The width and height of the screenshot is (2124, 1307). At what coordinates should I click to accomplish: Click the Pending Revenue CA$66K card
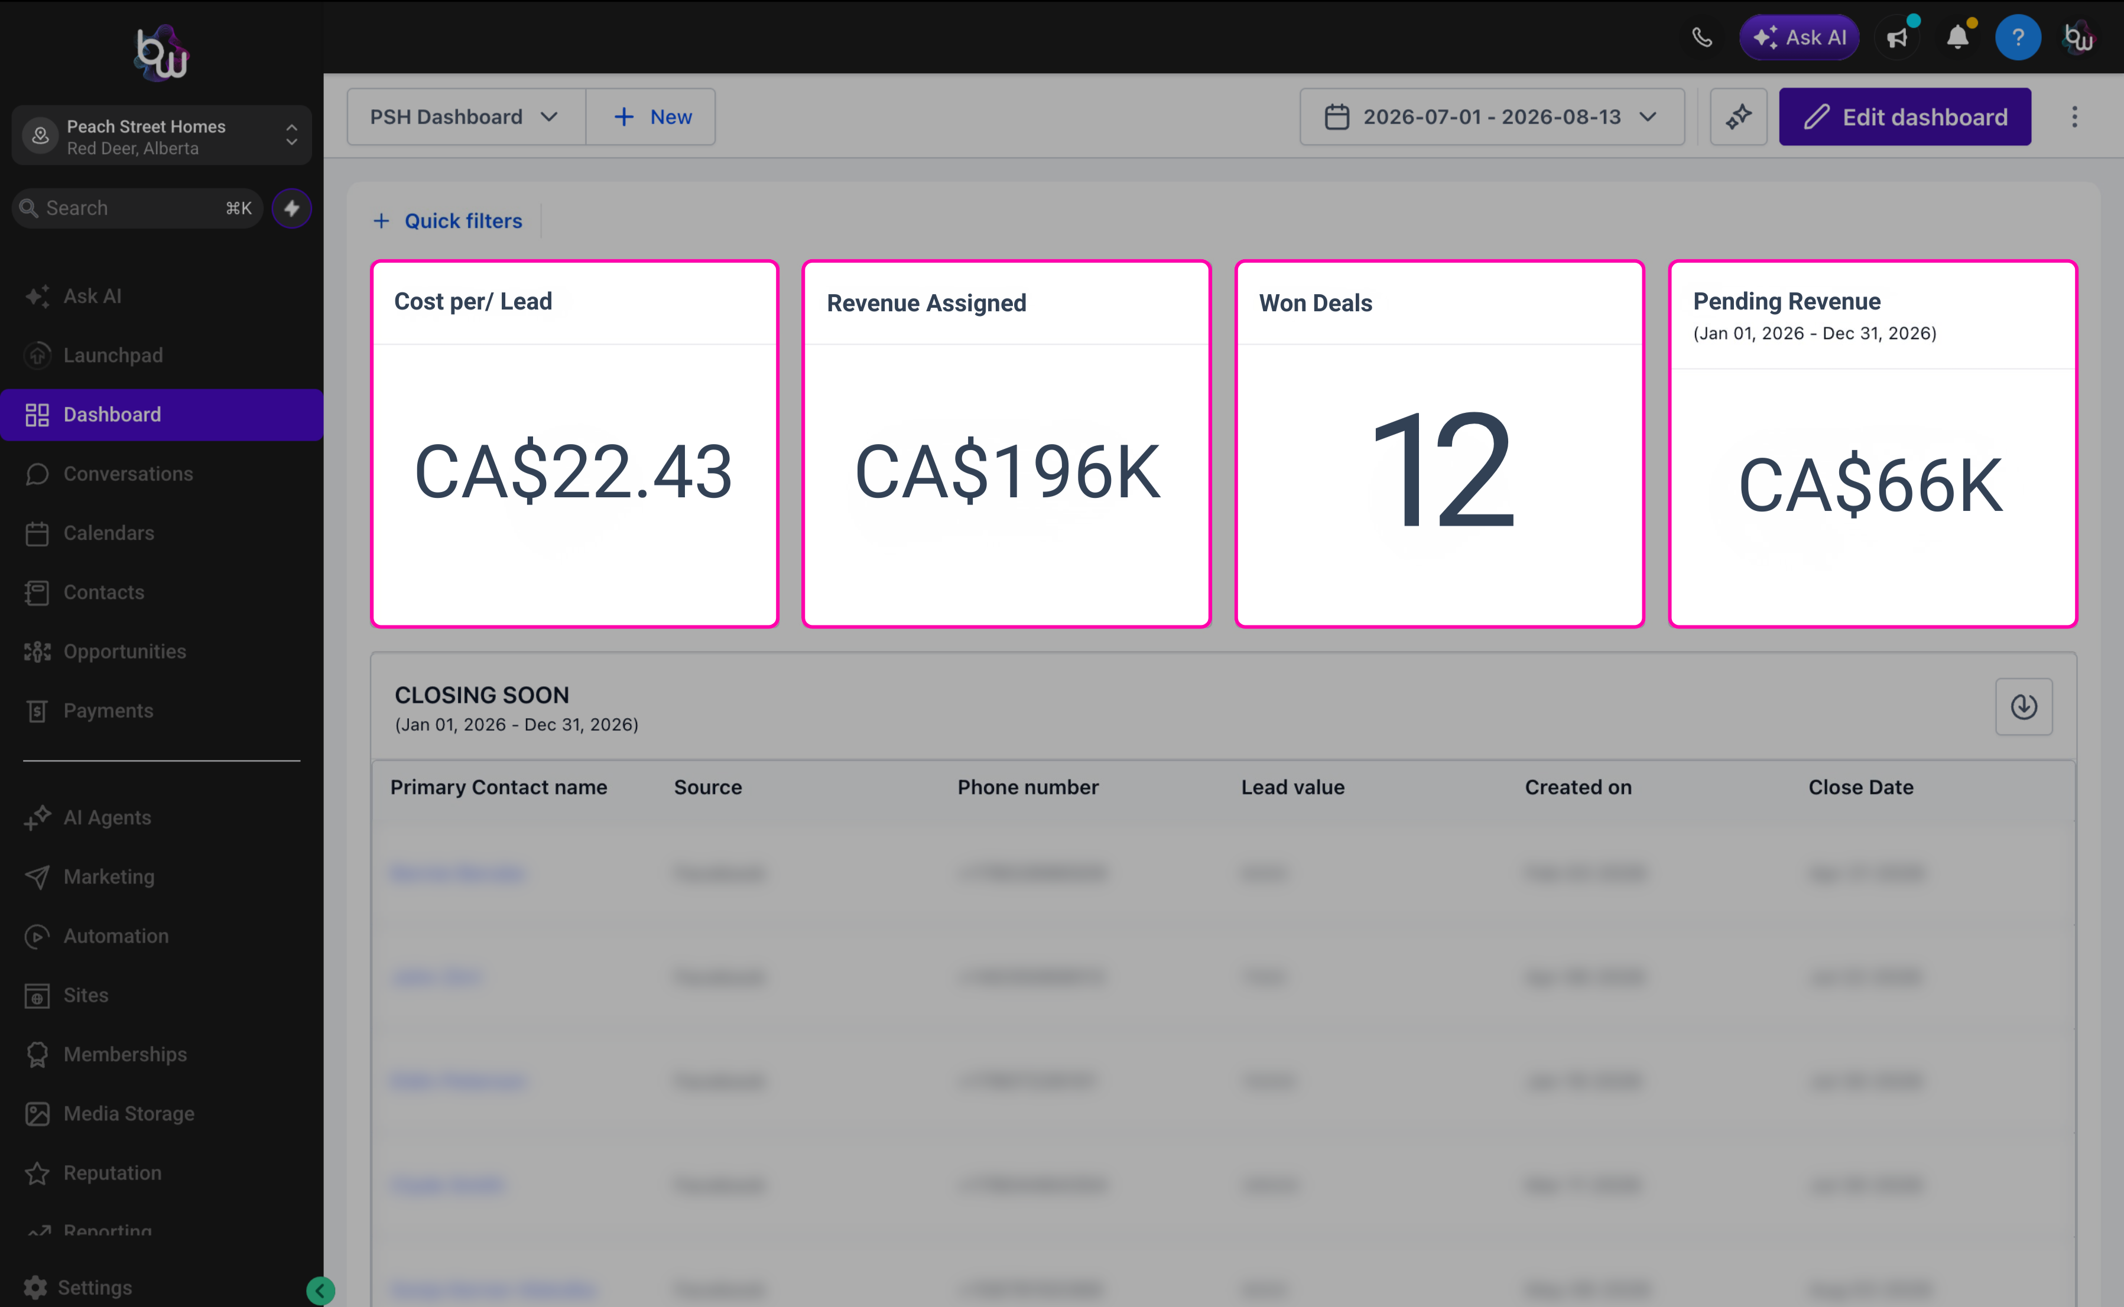point(1873,444)
